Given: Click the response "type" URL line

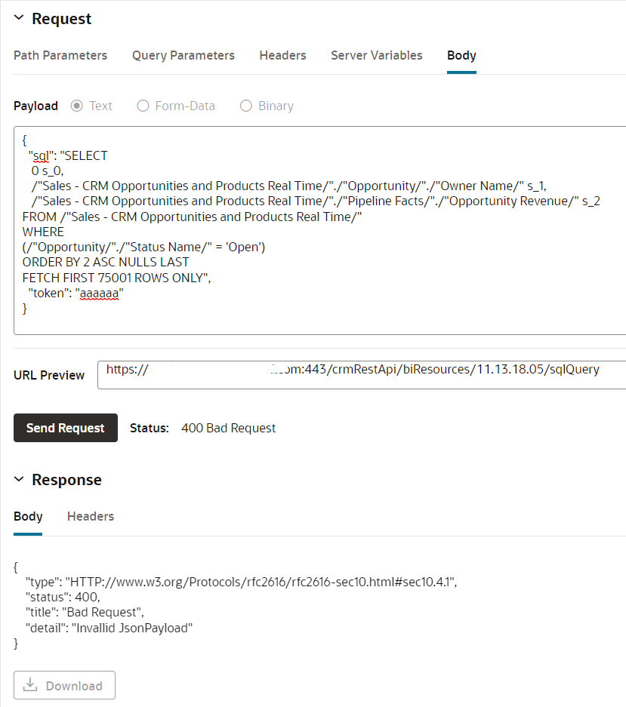Looking at the screenshot, I should (241, 582).
